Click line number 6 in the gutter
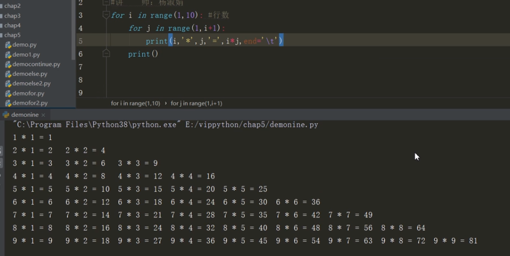Viewport: 510px width, 256px height. [80, 54]
